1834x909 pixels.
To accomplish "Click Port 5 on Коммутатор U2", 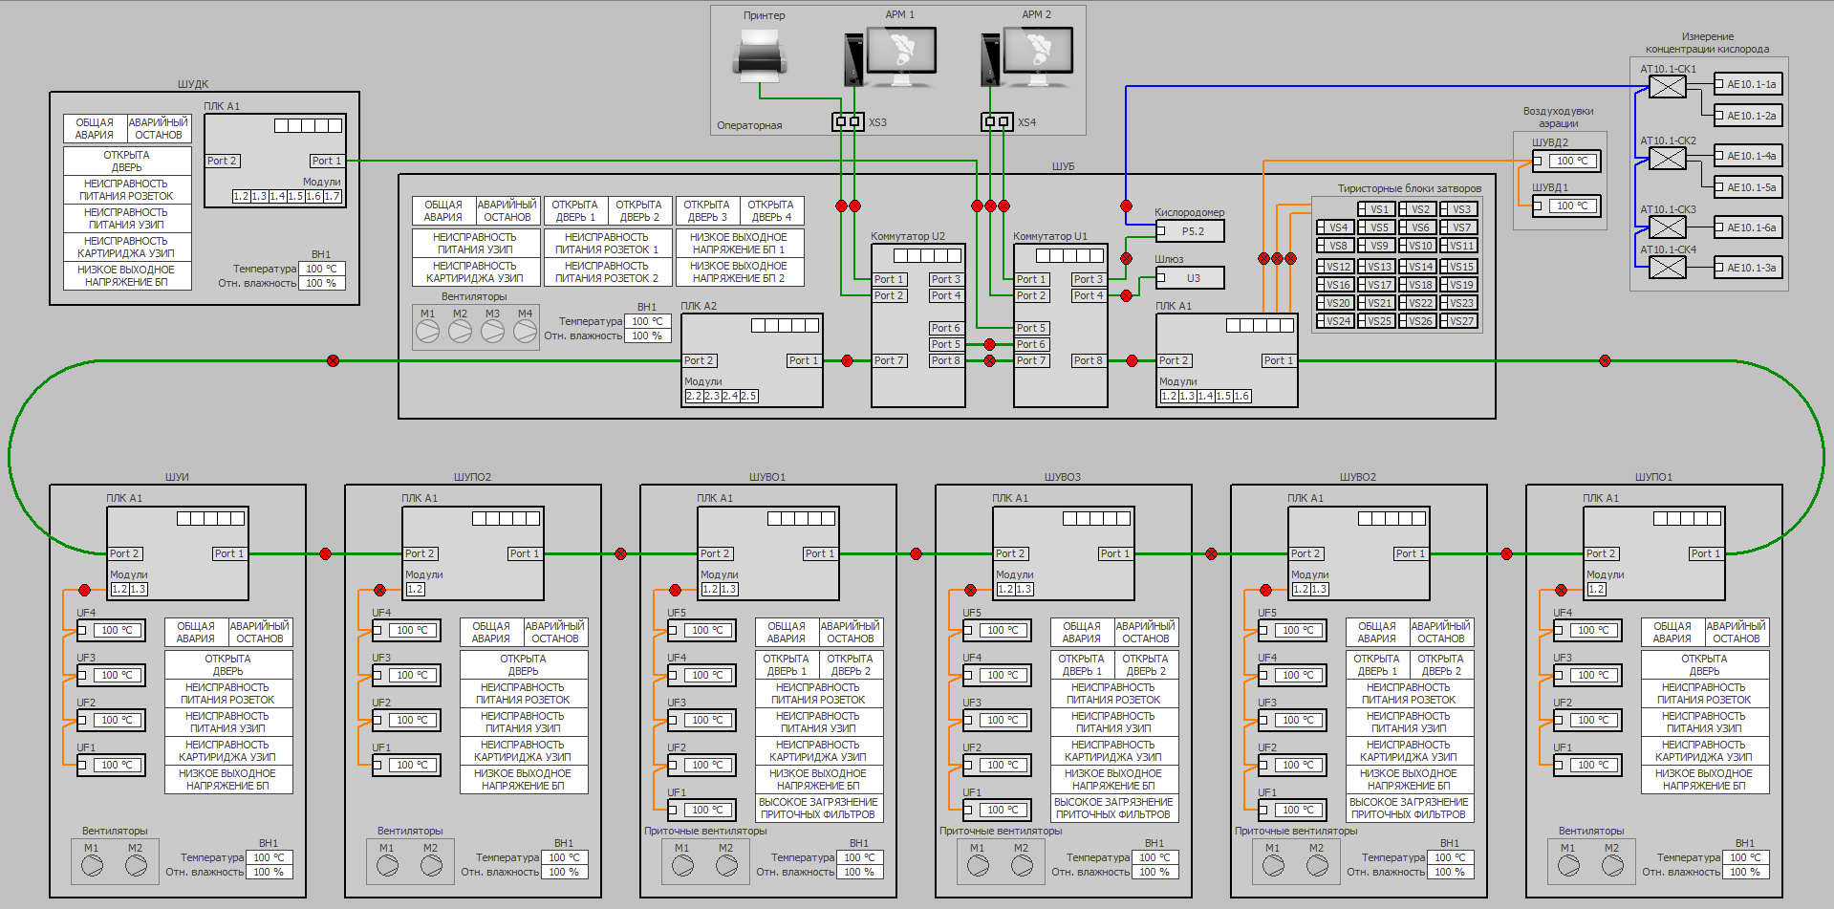I will [x=945, y=344].
